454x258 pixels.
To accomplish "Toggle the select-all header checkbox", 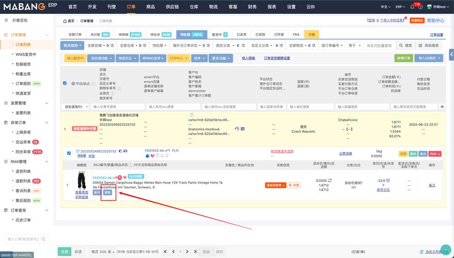I will (x=64, y=83).
